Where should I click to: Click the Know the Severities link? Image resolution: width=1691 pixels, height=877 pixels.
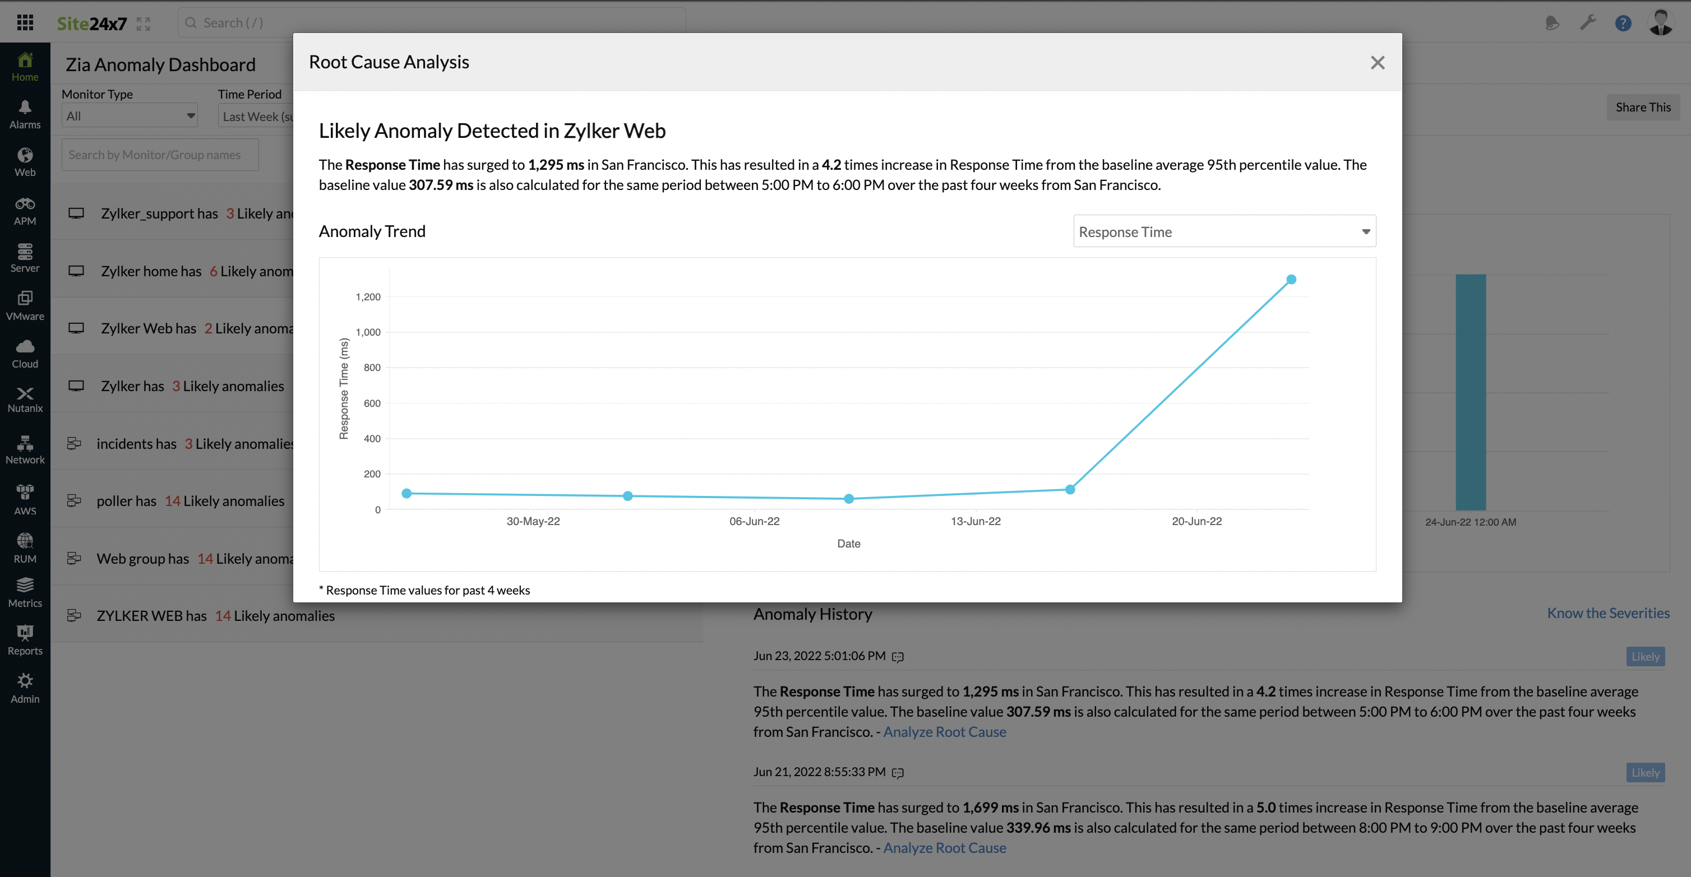pyautogui.click(x=1607, y=612)
